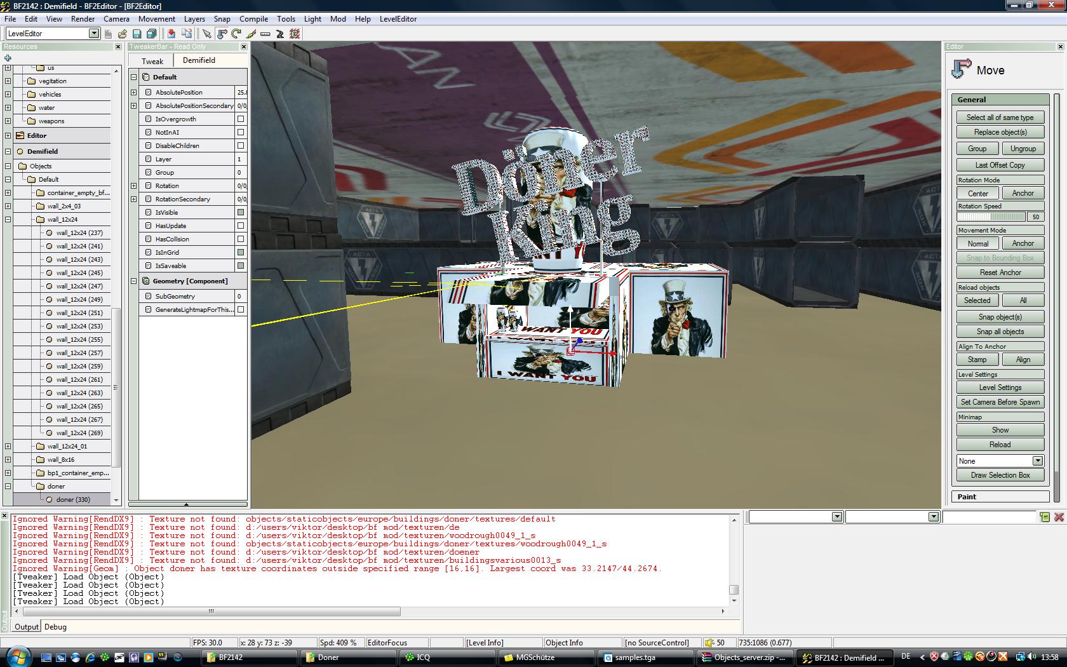Screen dimensions: 1067x667
Task: Select the arrow pointer Select tool
Action: (206, 34)
